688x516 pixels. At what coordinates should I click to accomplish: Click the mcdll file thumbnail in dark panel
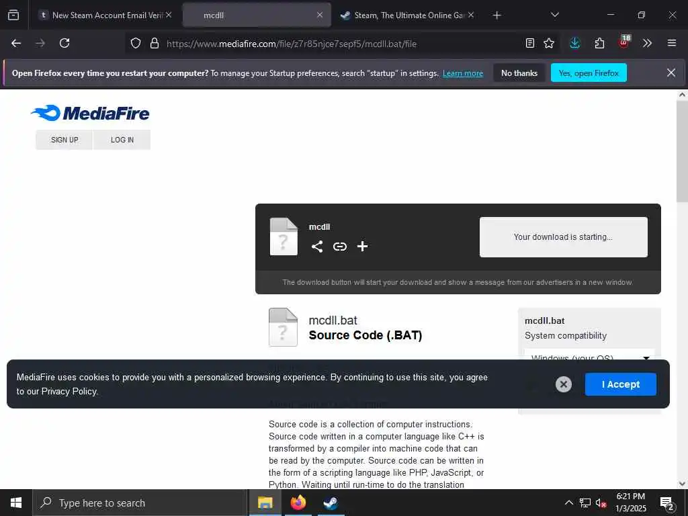click(x=284, y=236)
